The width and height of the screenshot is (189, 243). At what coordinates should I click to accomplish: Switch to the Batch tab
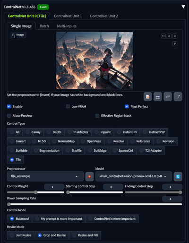click(x=44, y=26)
